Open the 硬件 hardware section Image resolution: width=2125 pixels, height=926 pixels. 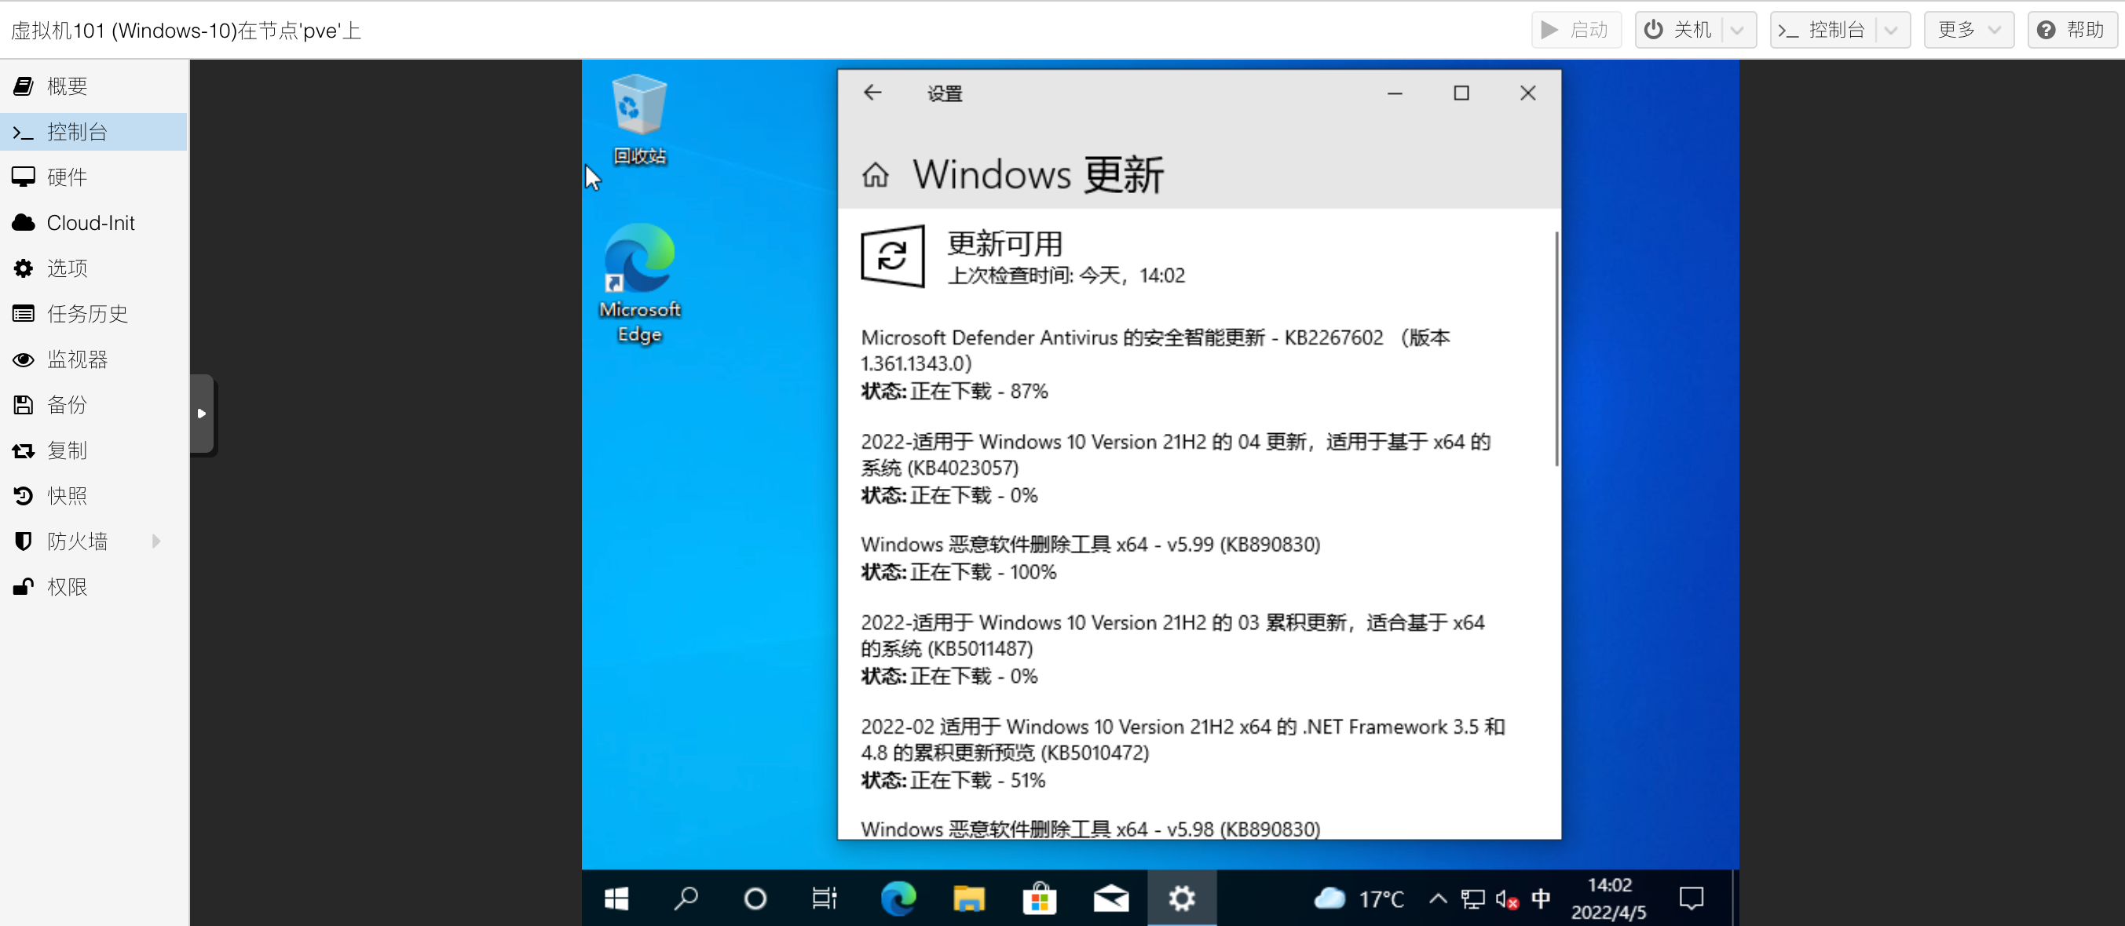coord(94,177)
